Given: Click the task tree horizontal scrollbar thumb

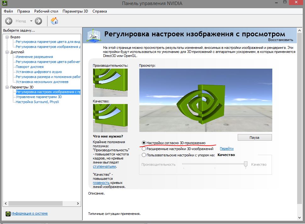Looking at the screenshot, I should pyautogui.click(x=36, y=203).
